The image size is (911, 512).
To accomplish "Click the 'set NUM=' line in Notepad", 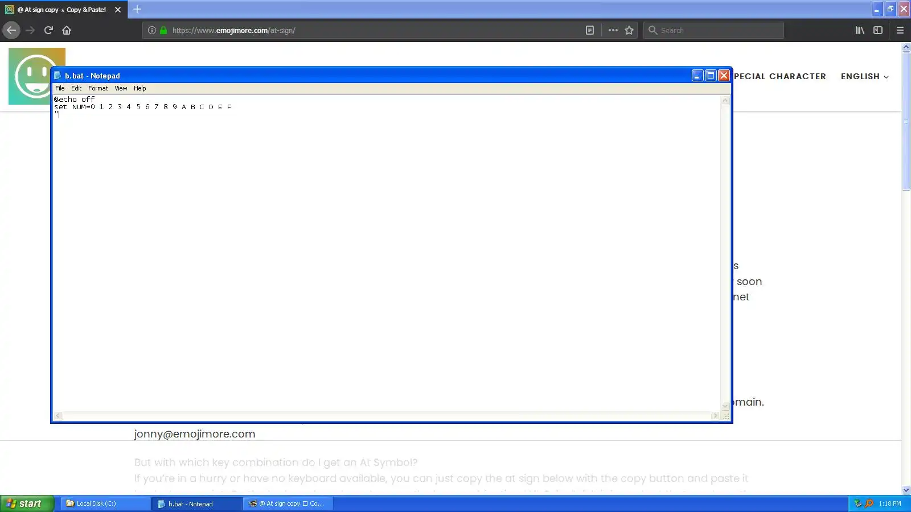I will (x=143, y=106).
